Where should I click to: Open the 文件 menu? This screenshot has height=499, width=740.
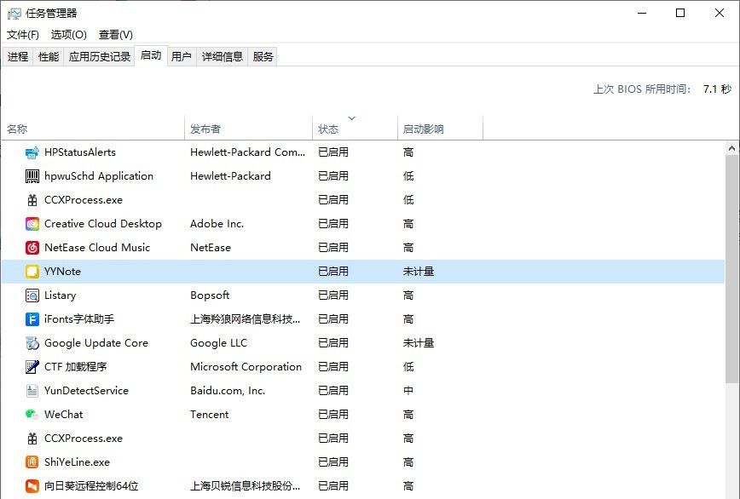[x=23, y=34]
